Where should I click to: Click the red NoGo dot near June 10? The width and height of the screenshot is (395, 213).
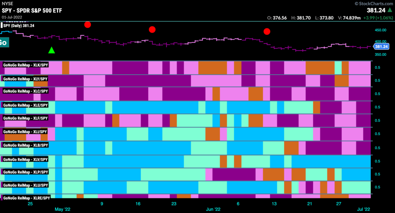(x=267, y=32)
